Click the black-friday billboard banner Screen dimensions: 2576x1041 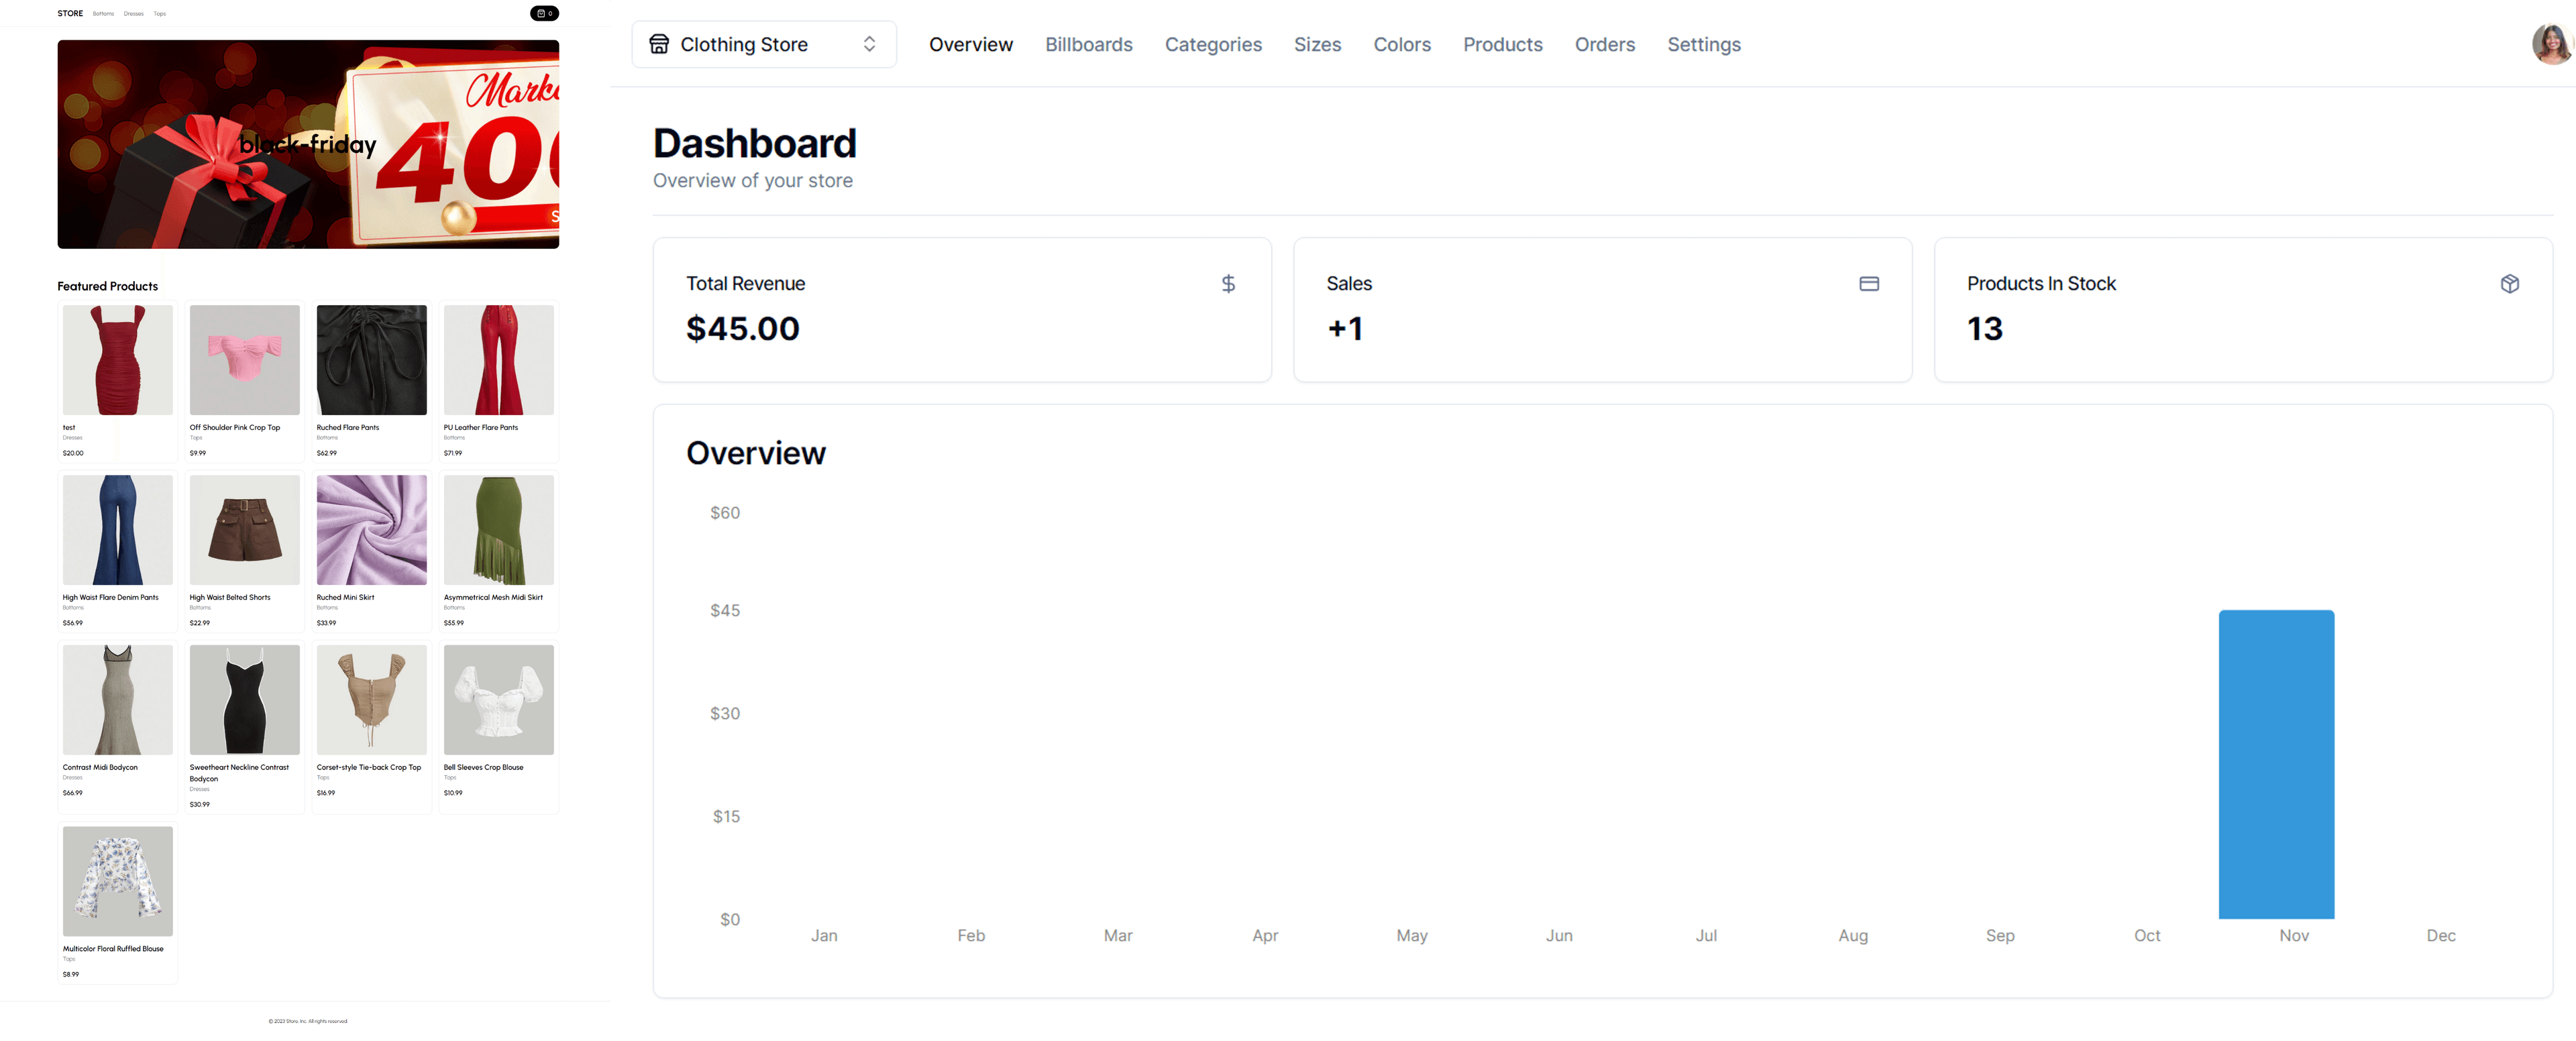(x=308, y=144)
